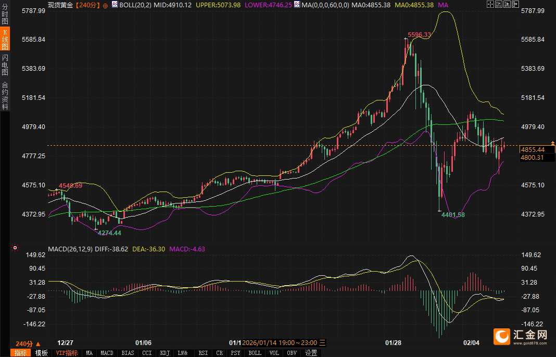Click the orange circle icon beside 240分
556x357 pixels.
click(106, 5)
